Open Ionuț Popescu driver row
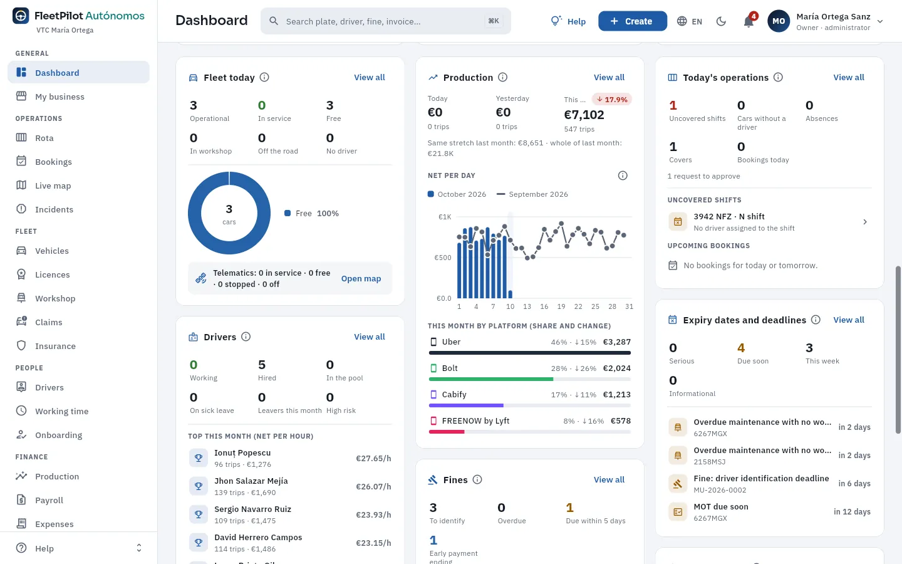The height and width of the screenshot is (564, 902). (x=290, y=458)
